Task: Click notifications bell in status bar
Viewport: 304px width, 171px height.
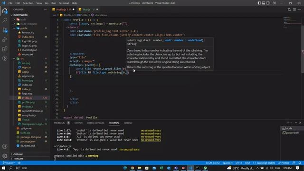Action: pyautogui.click(x=300, y=163)
